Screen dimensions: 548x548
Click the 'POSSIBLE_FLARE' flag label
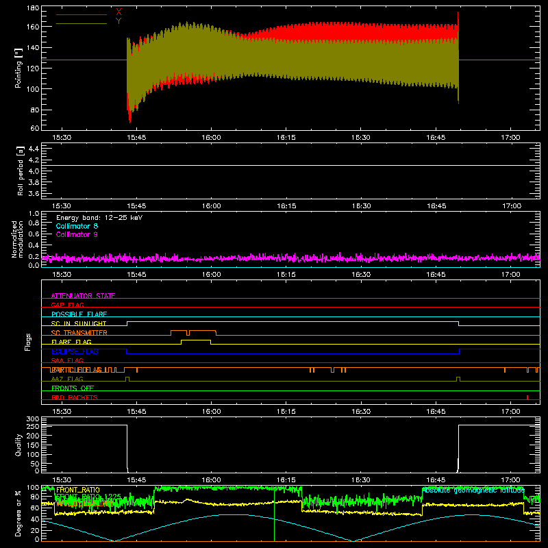pyautogui.click(x=79, y=314)
